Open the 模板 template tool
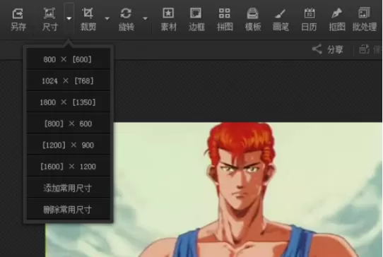383x257 pixels. coord(253,19)
